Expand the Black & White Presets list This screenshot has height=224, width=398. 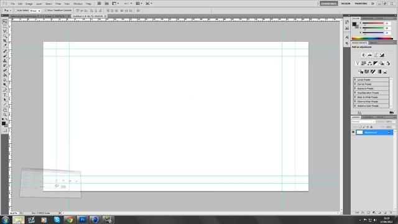[x=355, y=97]
